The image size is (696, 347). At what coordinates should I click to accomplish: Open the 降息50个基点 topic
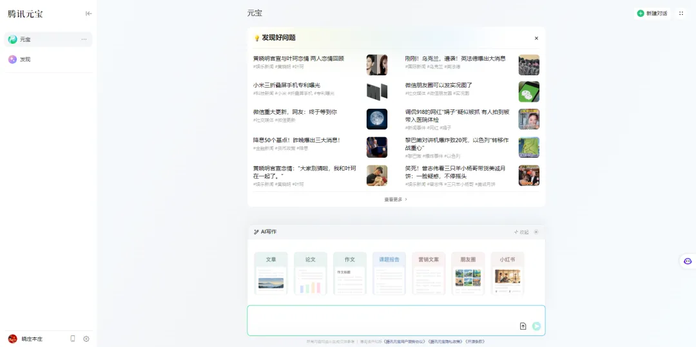(296, 140)
